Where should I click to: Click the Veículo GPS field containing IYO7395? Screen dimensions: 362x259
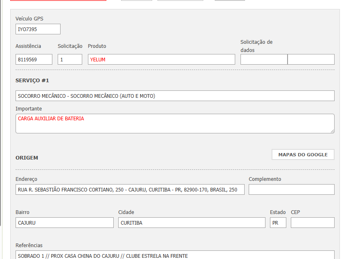(38, 29)
